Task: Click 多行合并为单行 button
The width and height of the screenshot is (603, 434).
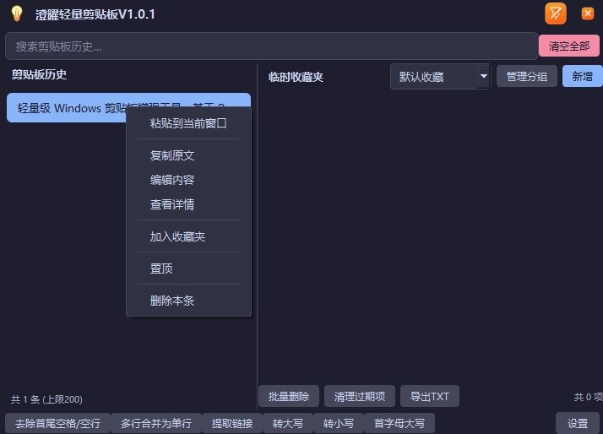Action: point(156,423)
